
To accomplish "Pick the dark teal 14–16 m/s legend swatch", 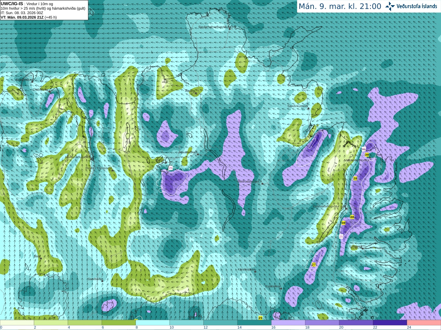I will click(254, 323).
